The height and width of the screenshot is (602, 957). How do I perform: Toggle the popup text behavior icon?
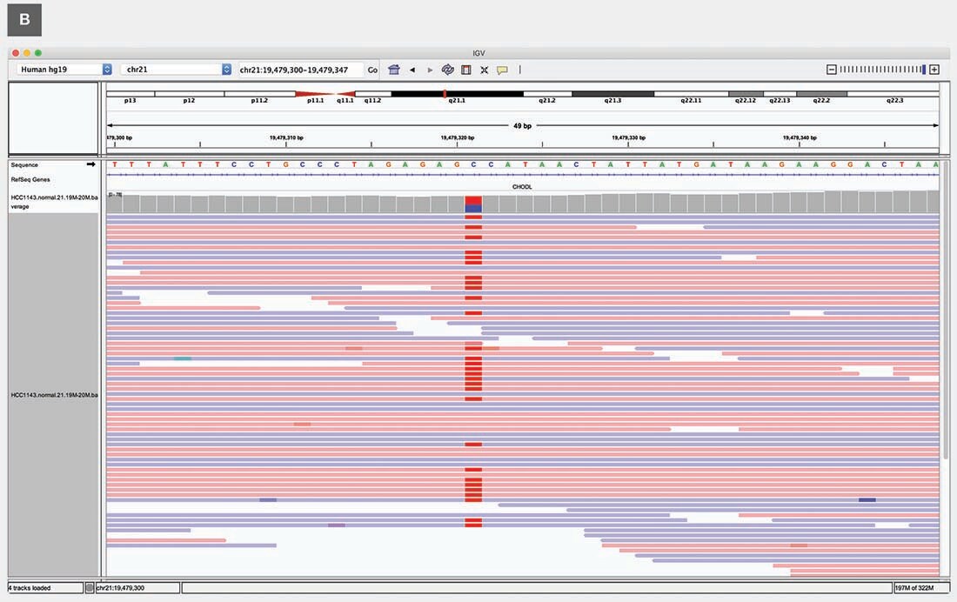click(503, 70)
